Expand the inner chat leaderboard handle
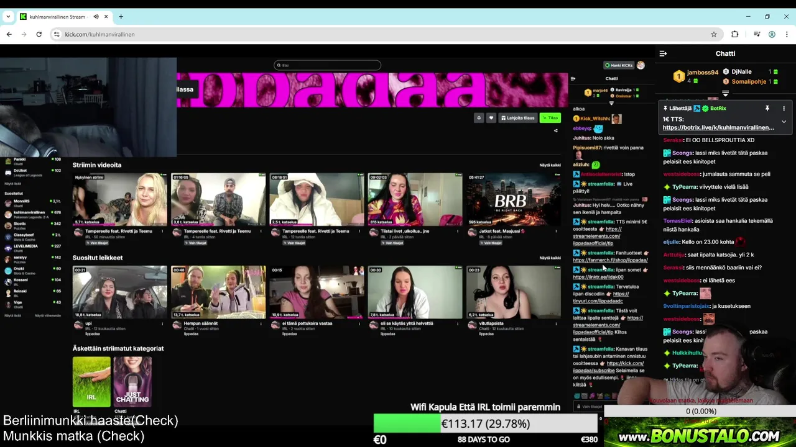 pos(611,103)
